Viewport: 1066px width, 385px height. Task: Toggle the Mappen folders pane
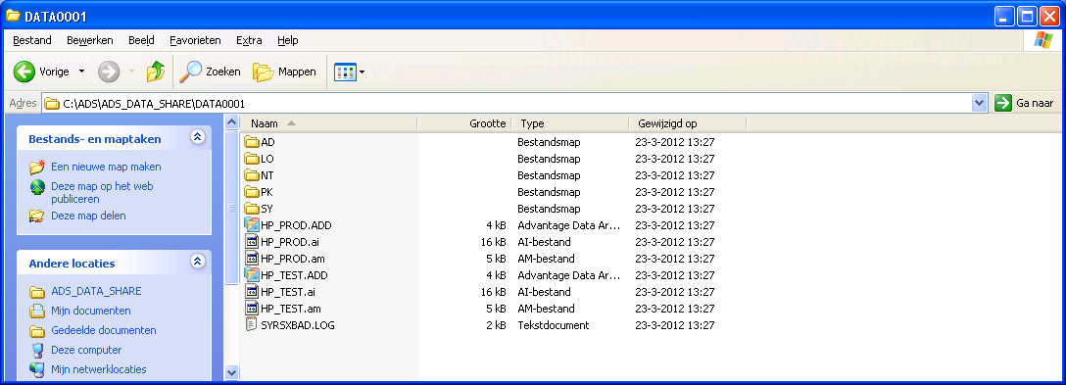coord(284,72)
